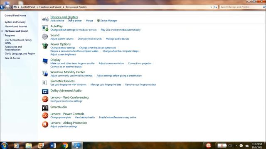Click the search magnifier icon
The image size is (266, 149).
pos(264,7)
